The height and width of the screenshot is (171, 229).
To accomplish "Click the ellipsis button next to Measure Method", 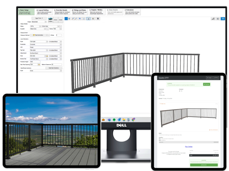I will [49, 35].
